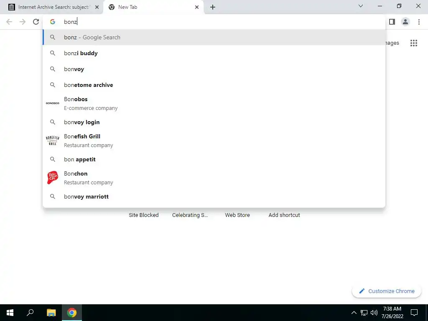Click the red Bonchon logo thumbnail
Viewport: 428px width, 321px height.
[x=53, y=178]
